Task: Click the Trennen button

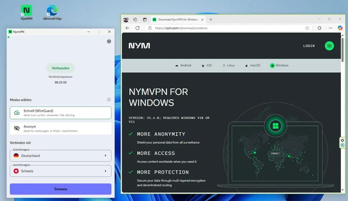Action: [x=61, y=189]
